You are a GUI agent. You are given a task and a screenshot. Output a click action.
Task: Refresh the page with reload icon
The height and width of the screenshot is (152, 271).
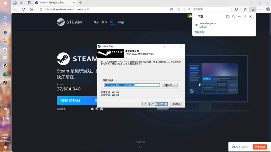coord(23,9)
